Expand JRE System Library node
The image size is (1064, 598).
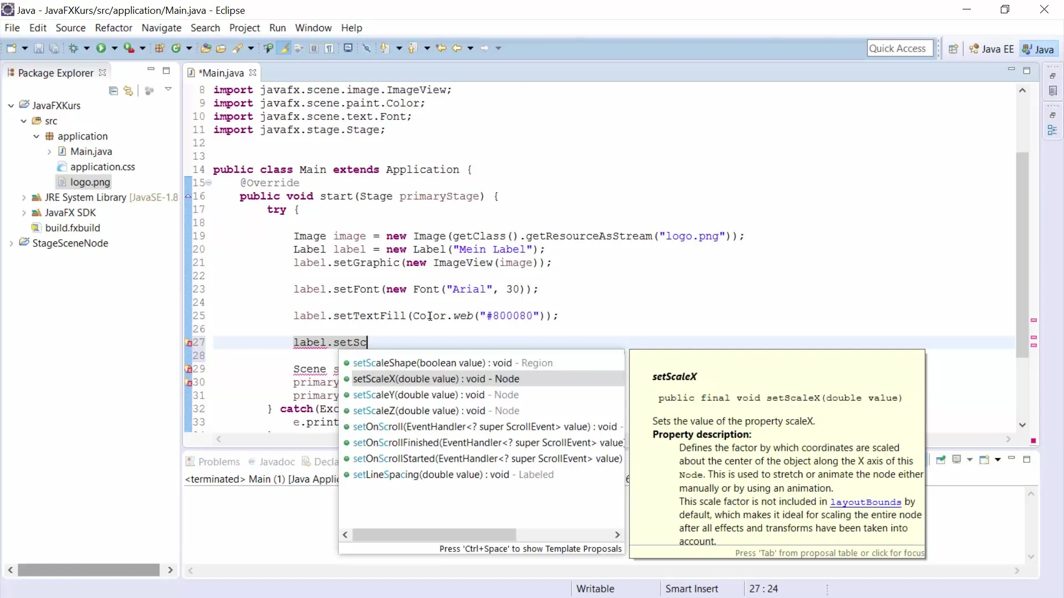(x=23, y=197)
